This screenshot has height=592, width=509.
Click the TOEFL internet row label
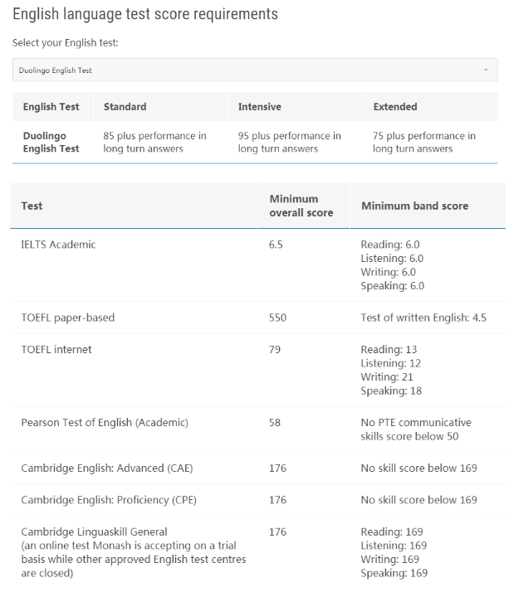[x=56, y=350]
